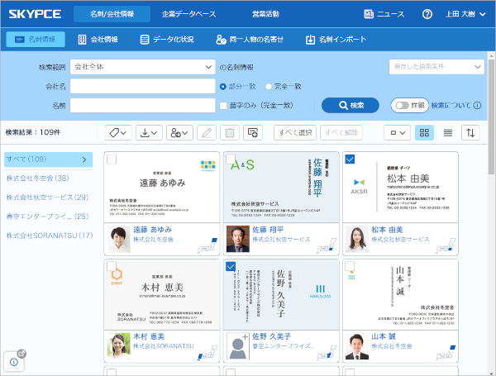This screenshot has width=496, height=376.
Task: Check the 苗字のみ (完全一致) checkbox
Action: click(x=223, y=105)
